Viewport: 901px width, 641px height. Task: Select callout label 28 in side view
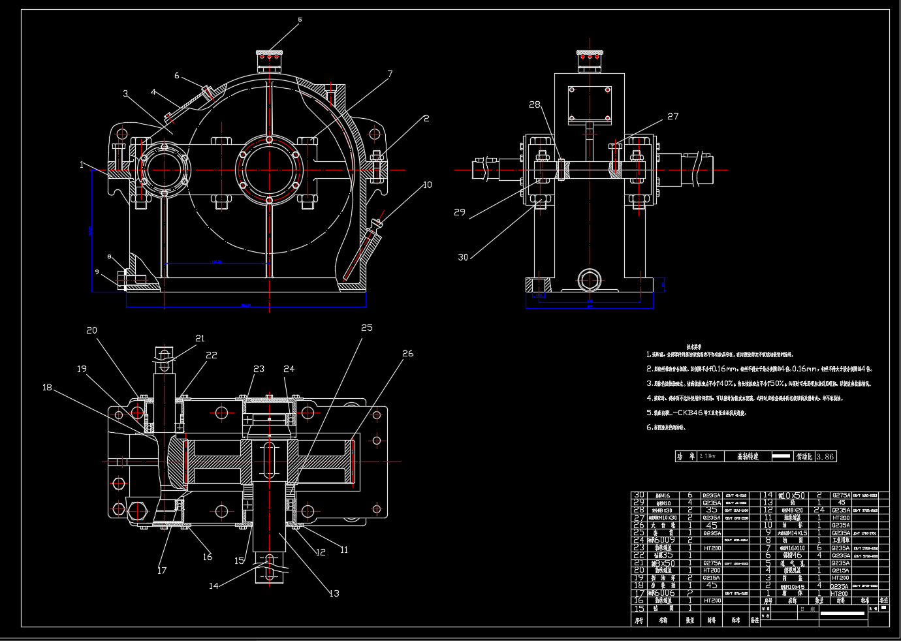[535, 104]
